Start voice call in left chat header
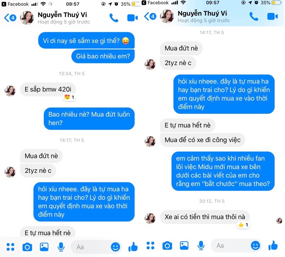285x257 pixels. [x=114, y=18]
